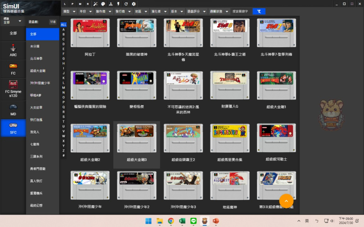Open PowerPoint from the taskbar
The width and height of the screenshot is (364, 227).
(216, 221)
